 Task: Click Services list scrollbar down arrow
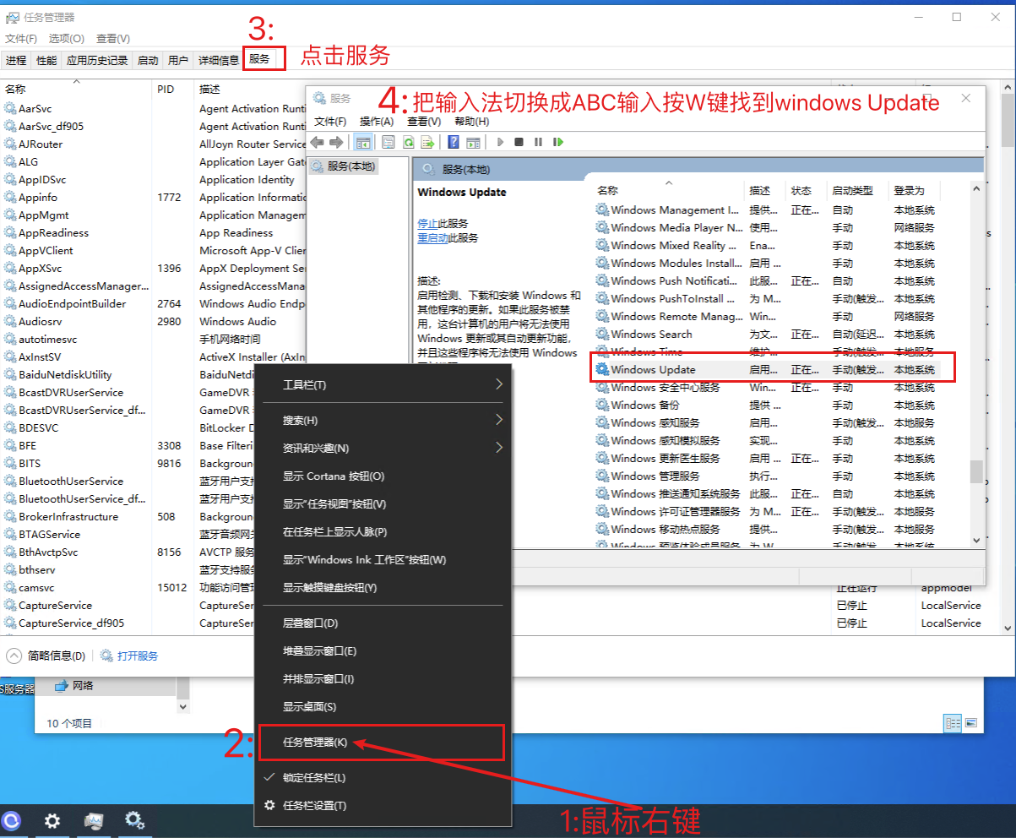coord(976,541)
